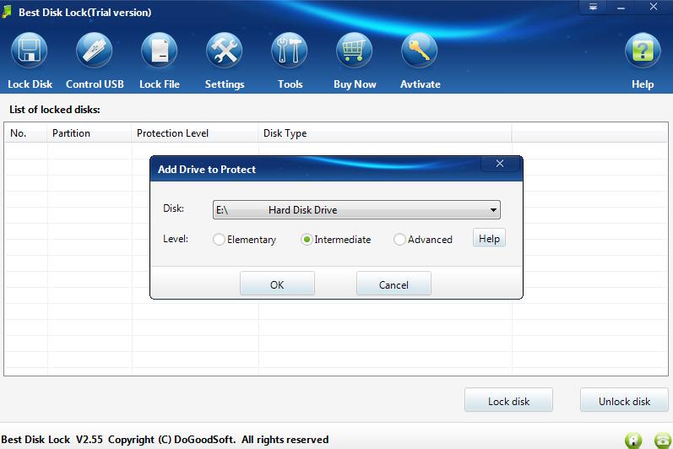This screenshot has width=673, height=449.
Task: Click the Avtivate text label
Action: (x=421, y=84)
